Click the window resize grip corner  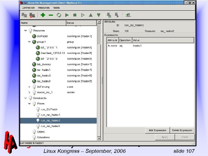click(x=194, y=143)
